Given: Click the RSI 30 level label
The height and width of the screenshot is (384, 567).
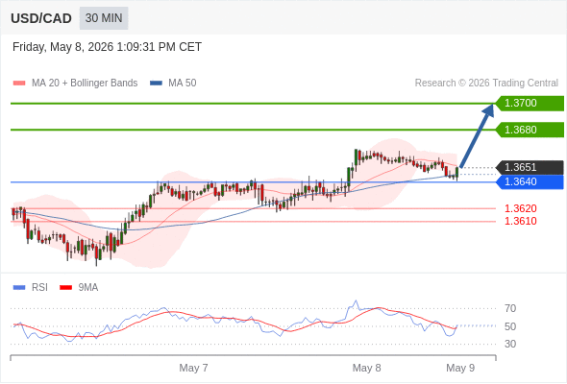Looking at the screenshot, I should [x=510, y=344].
